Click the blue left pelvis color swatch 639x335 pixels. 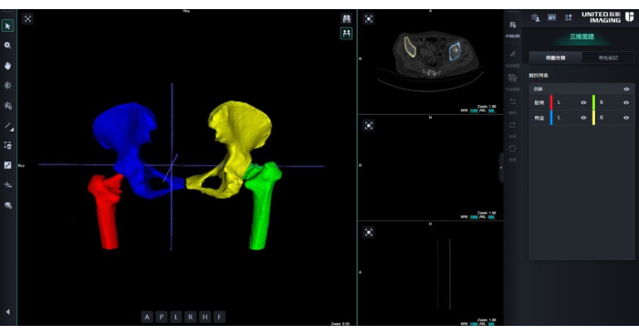point(551,118)
